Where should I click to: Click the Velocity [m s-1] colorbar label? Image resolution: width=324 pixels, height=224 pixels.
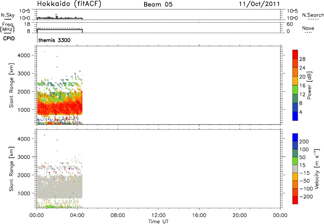[317, 169]
